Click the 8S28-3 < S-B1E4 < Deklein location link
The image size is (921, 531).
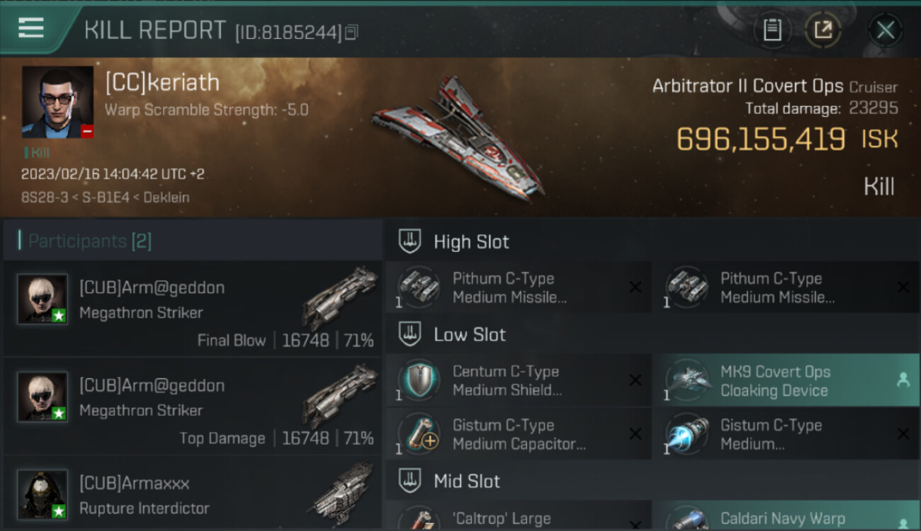105,198
